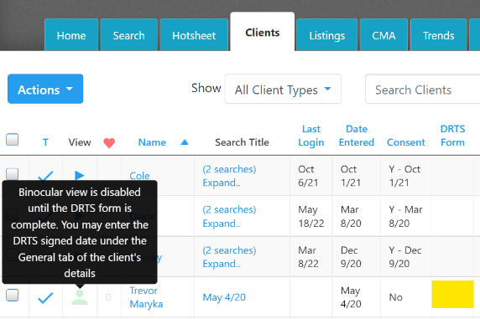The image size is (480, 319).
Task: Open the May 4/20 search title link
Action: tap(224, 297)
